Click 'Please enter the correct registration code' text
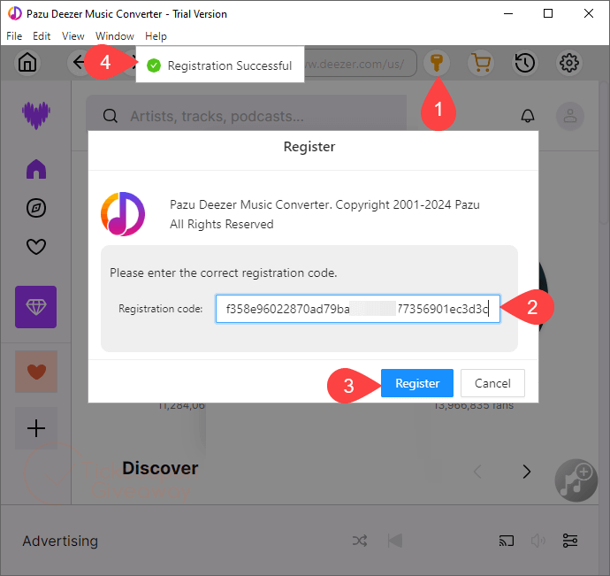This screenshot has height=576, width=610. (224, 273)
